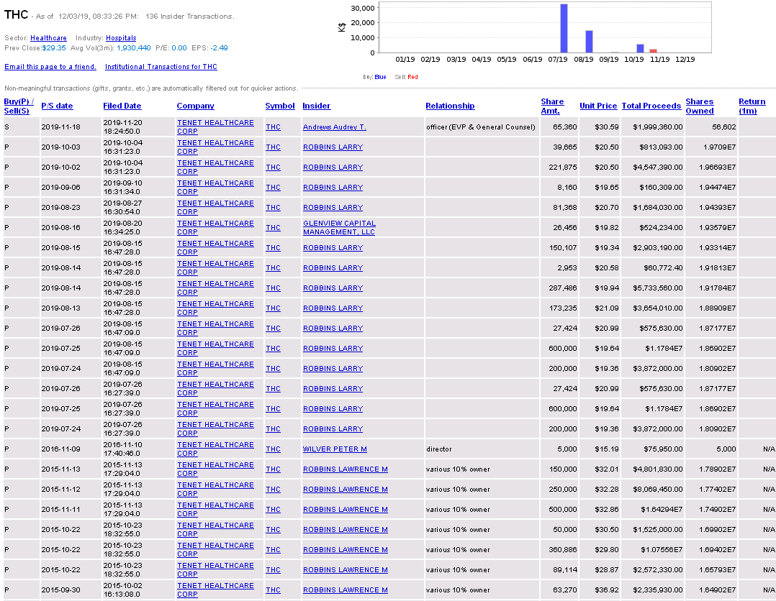Sort table by Filed Date header

pyautogui.click(x=122, y=106)
